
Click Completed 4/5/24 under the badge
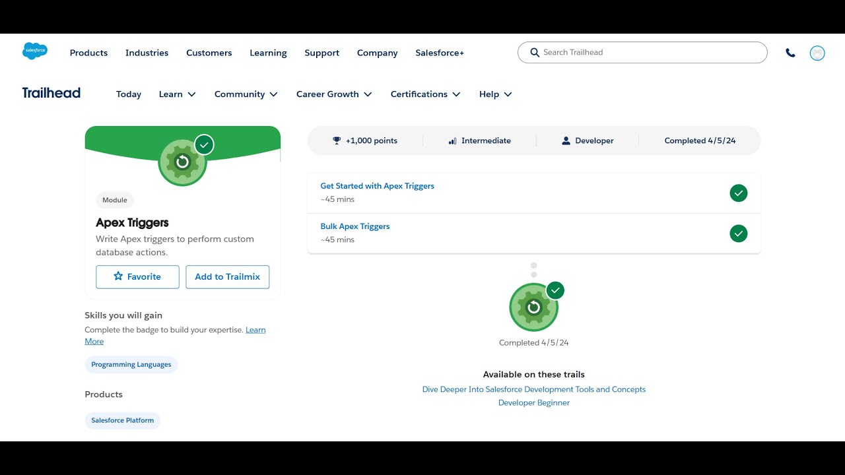coord(534,343)
